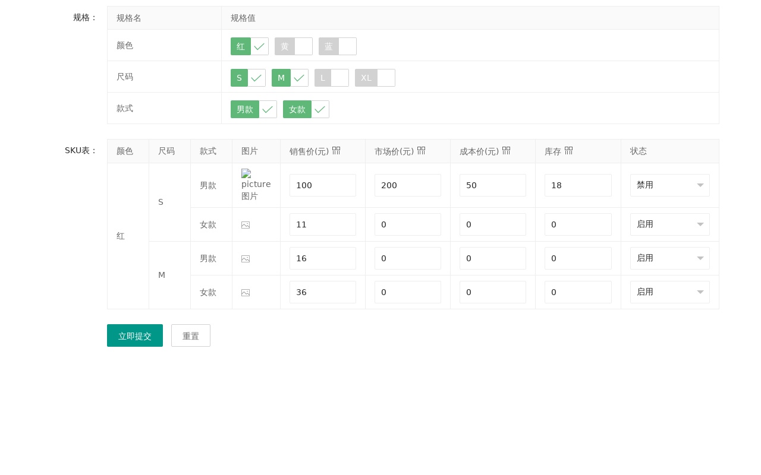
Task: Focus sale price field showing 36
Action: [x=323, y=292]
